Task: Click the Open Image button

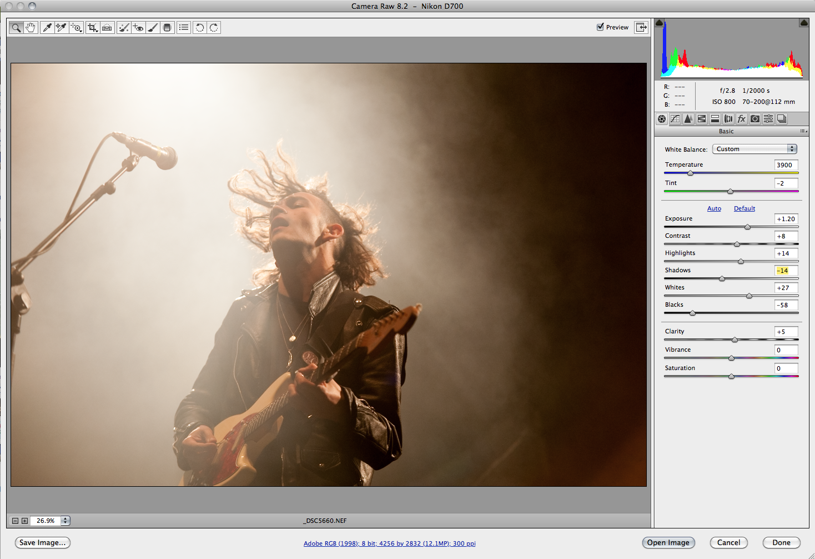Action: point(668,543)
